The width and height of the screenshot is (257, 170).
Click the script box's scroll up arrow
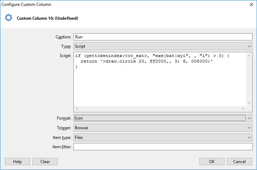pyautogui.click(x=249, y=55)
